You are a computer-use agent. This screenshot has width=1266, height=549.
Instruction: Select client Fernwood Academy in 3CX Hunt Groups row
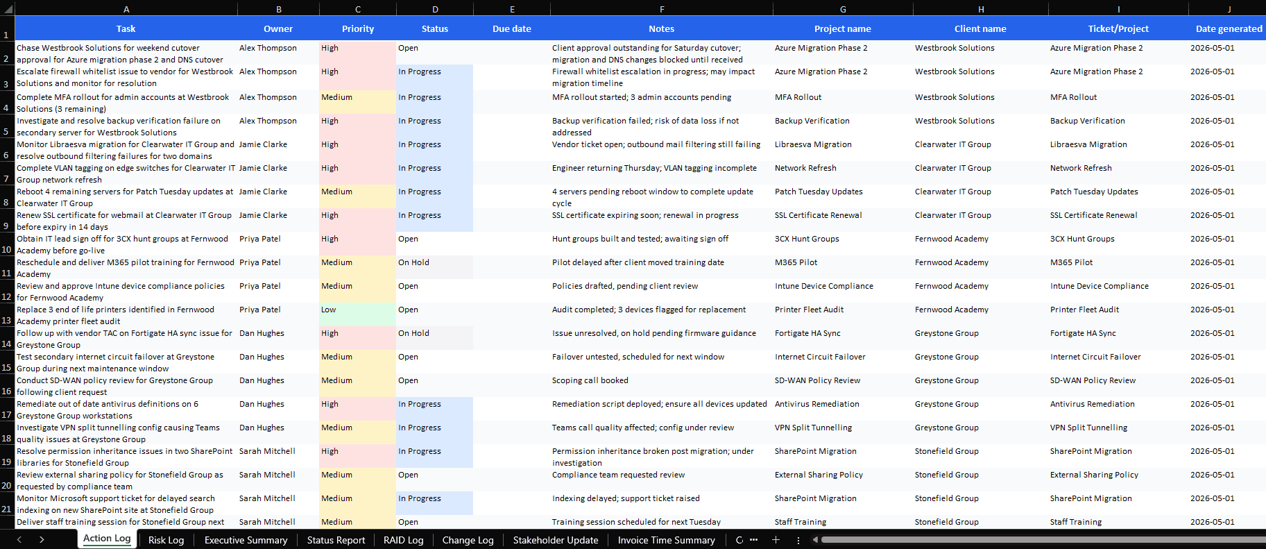click(981, 244)
